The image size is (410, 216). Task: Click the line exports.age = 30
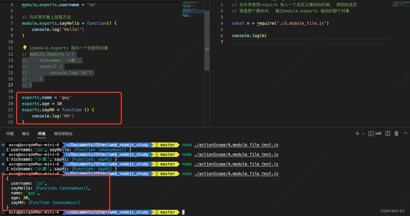42,104
